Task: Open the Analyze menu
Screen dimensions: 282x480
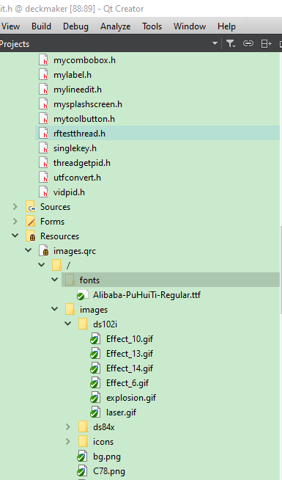Action: pos(116,26)
